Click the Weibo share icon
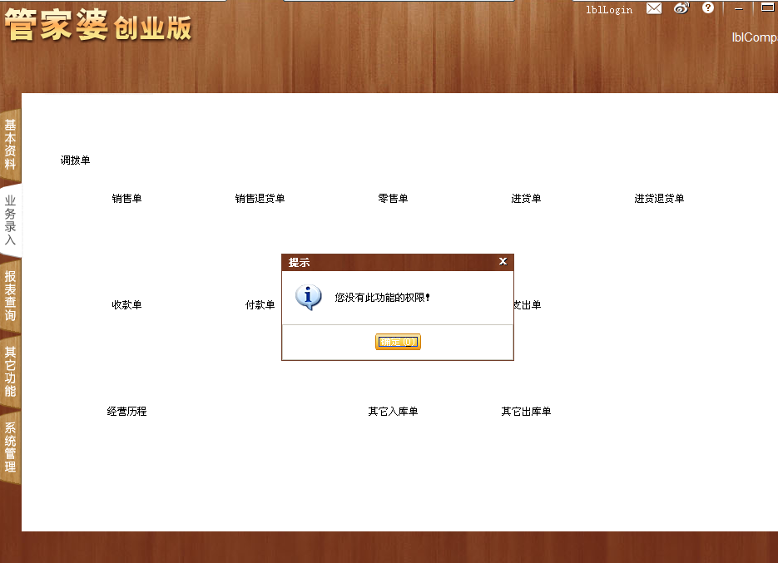This screenshot has width=778, height=563. click(x=681, y=9)
